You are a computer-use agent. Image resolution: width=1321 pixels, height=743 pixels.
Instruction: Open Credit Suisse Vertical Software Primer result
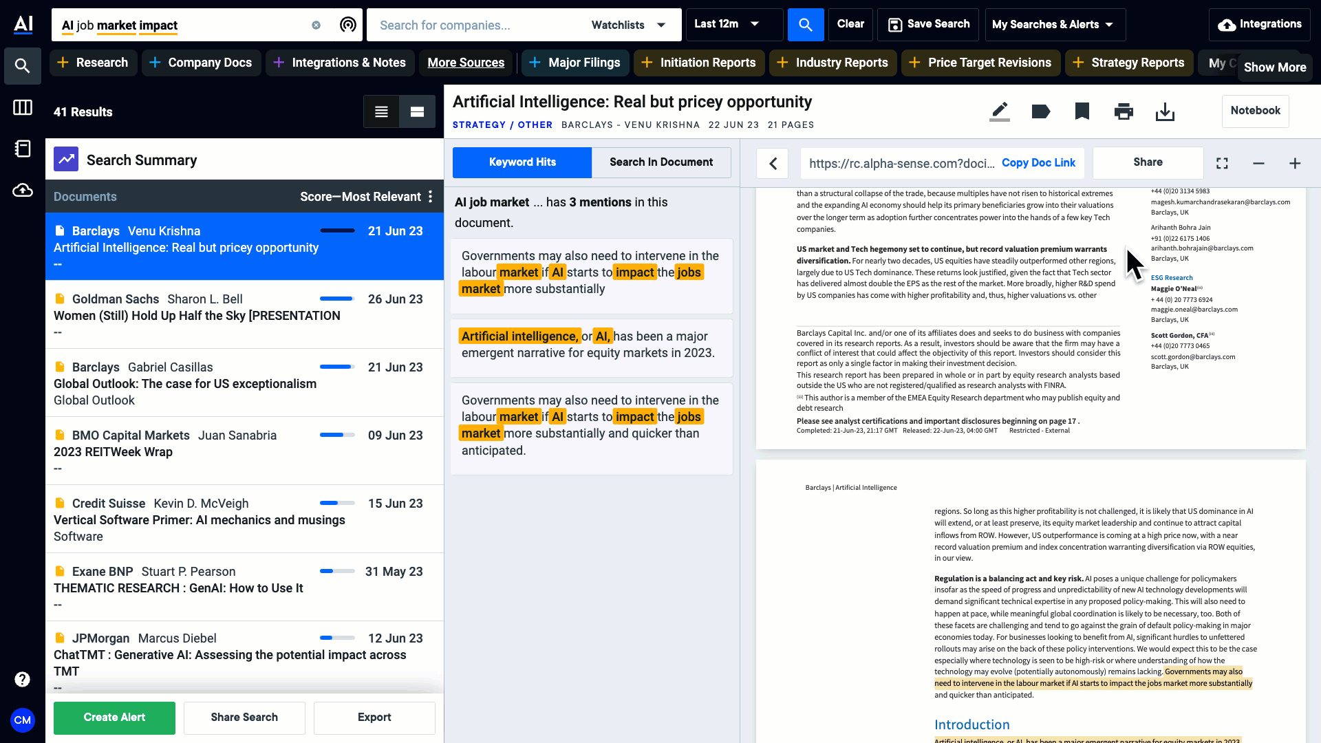click(x=244, y=519)
